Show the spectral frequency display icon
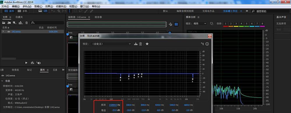The width and height of the screenshot is (291, 113). point(40,11)
